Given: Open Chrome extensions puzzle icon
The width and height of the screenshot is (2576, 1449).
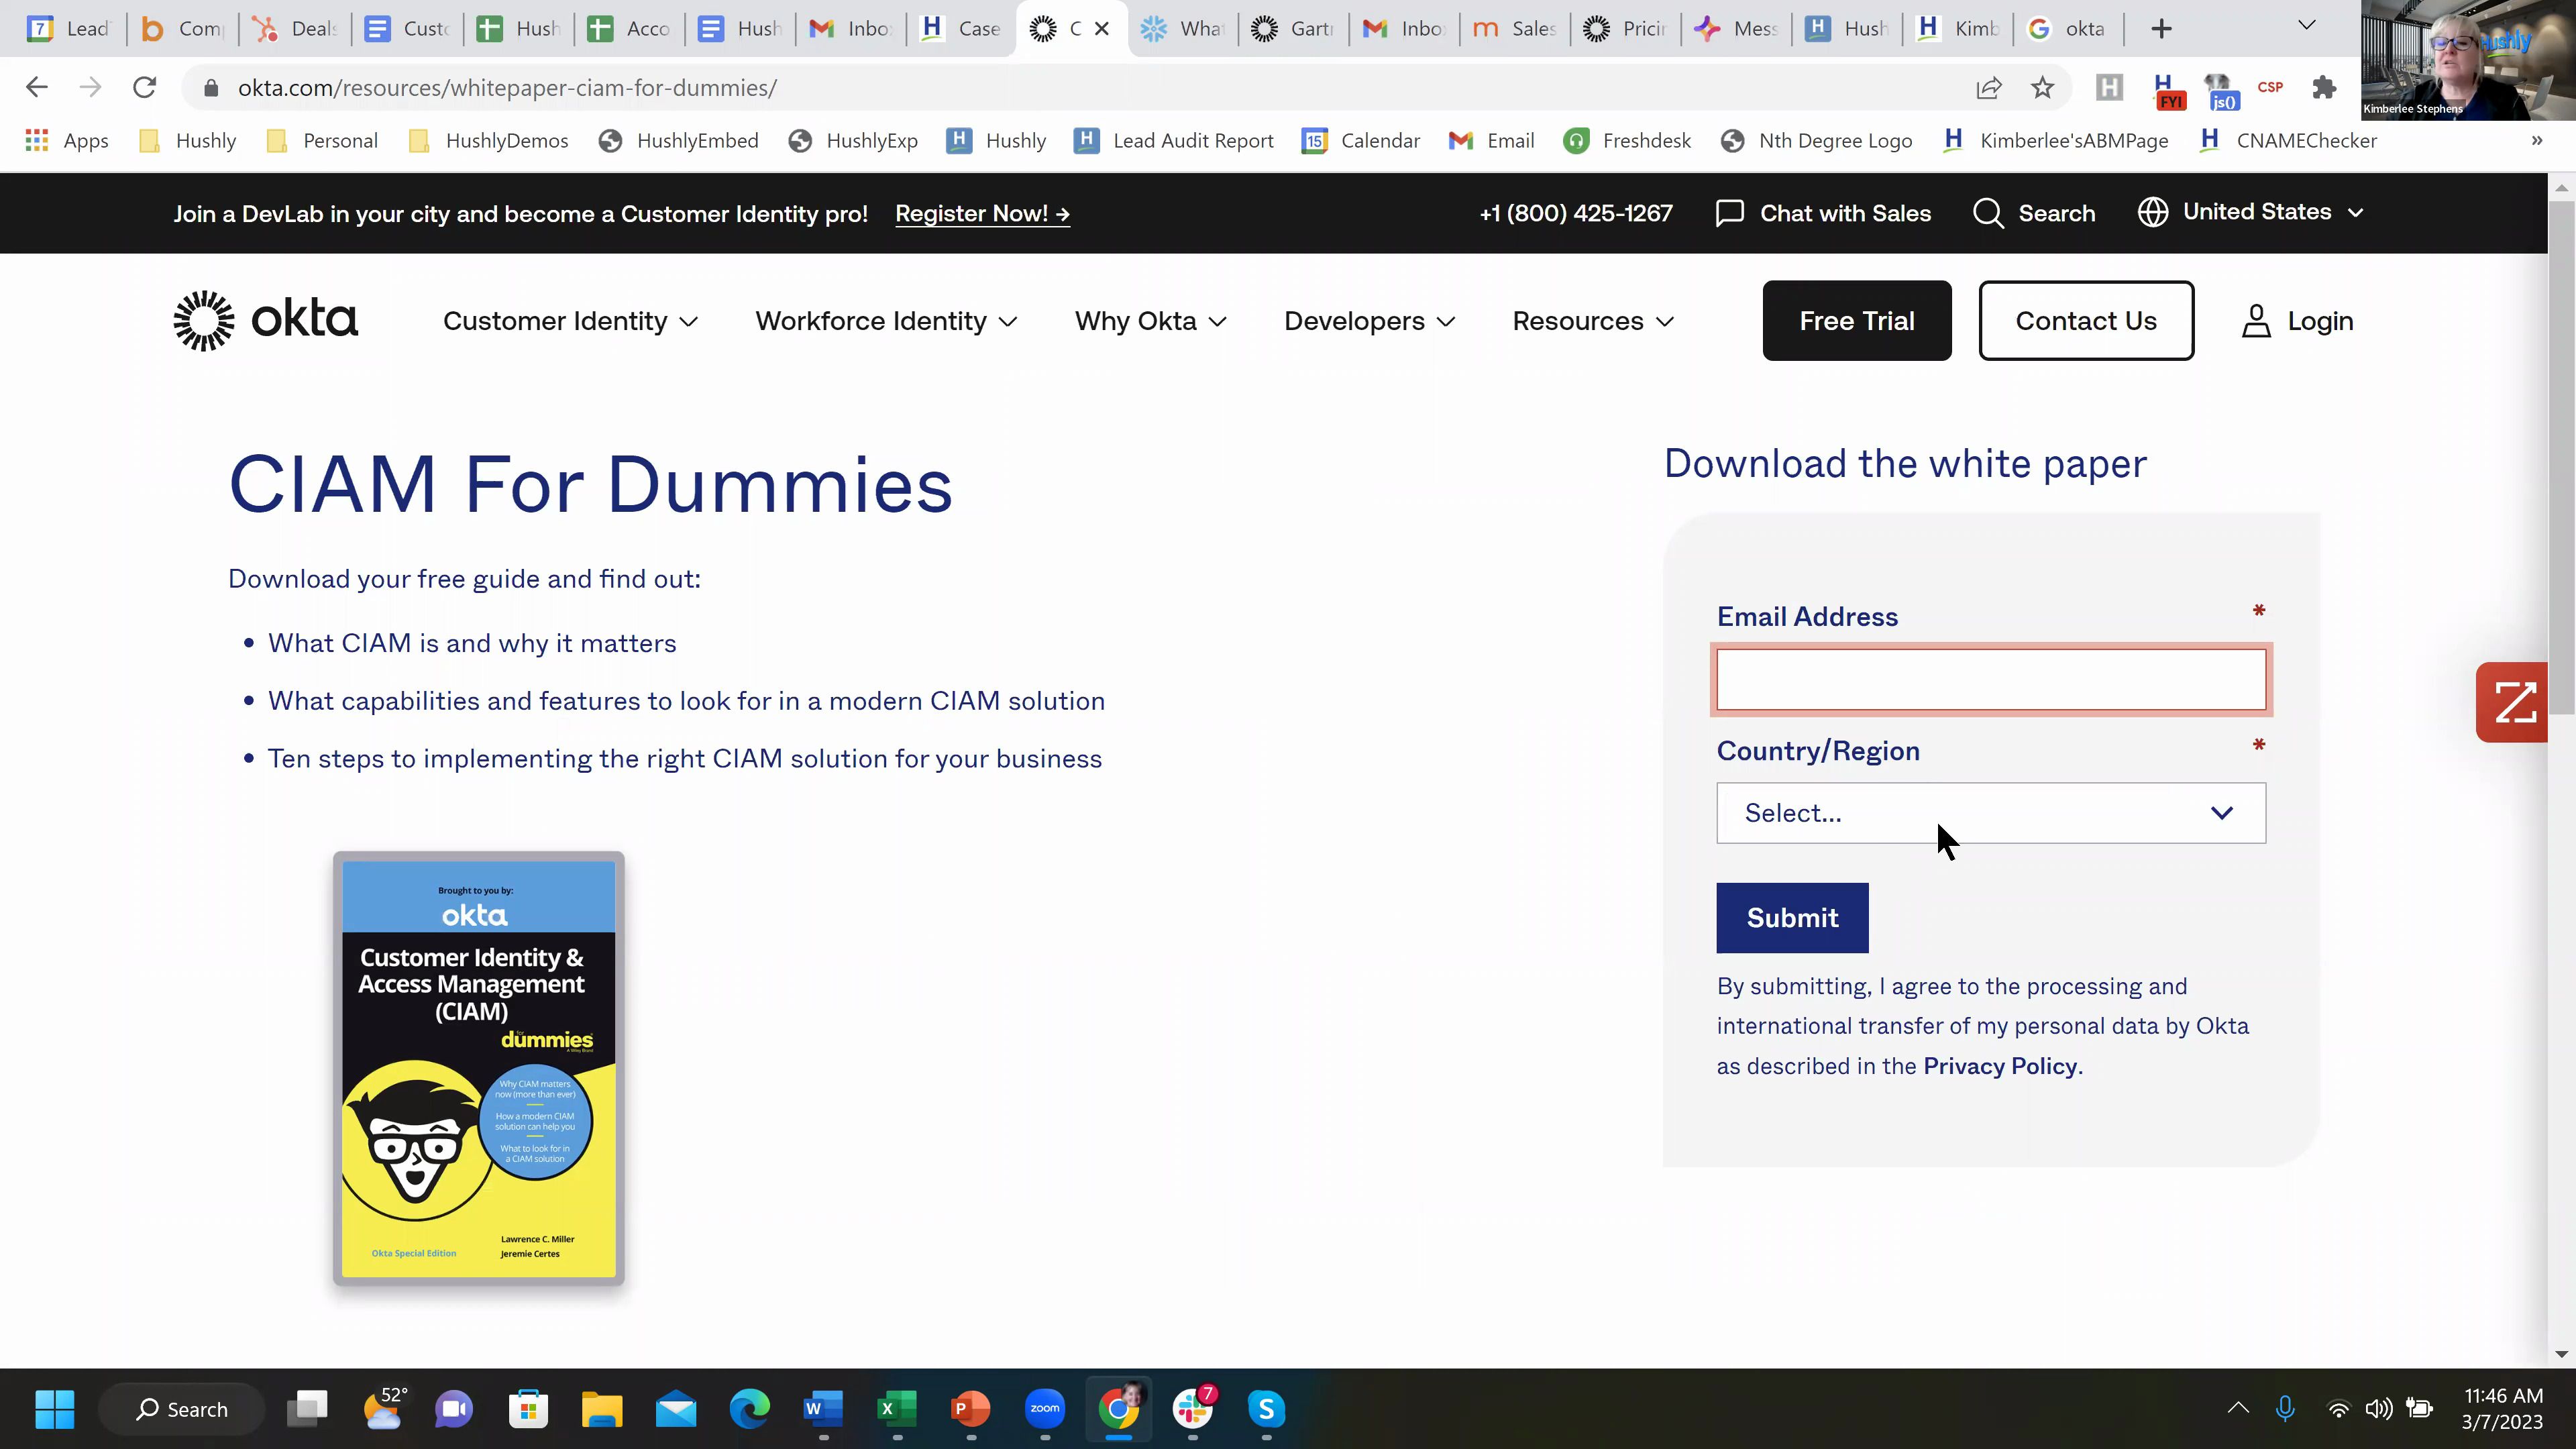Looking at the screenshot, I should point(2324,88).
